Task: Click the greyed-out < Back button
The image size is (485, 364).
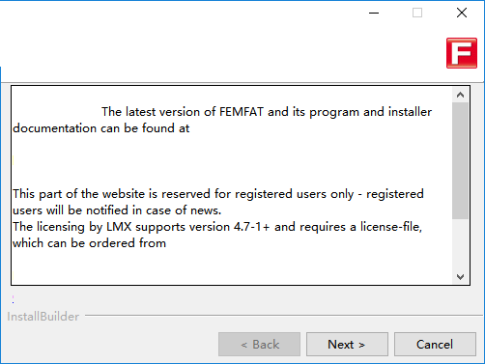Action: click(259, 345)
